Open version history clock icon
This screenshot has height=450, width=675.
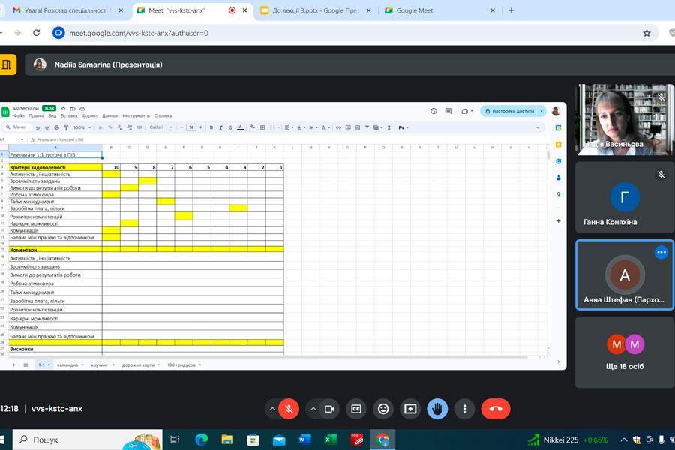[433, 111]
